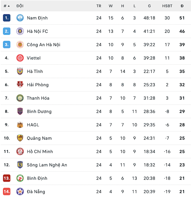The width and height of the screenshot is (191, 198).
Task: Click the G goals column header
Action: pyautogui.click(x=149, y=6)
